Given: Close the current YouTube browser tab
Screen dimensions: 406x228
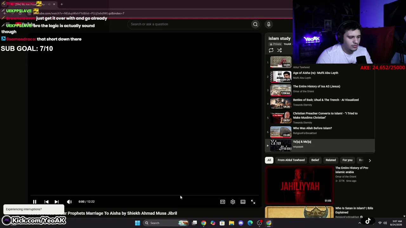Looking at the screenshot, I should (54, 4).
